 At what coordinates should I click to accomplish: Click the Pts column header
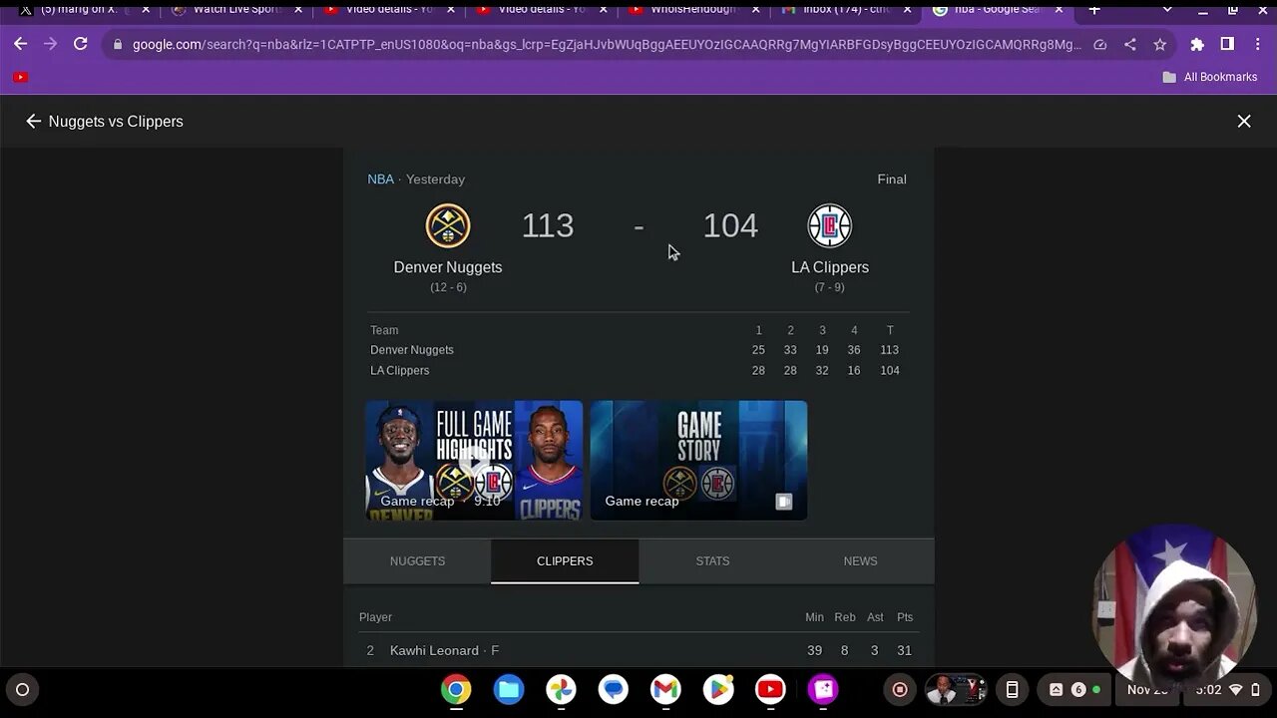[905, 617]
